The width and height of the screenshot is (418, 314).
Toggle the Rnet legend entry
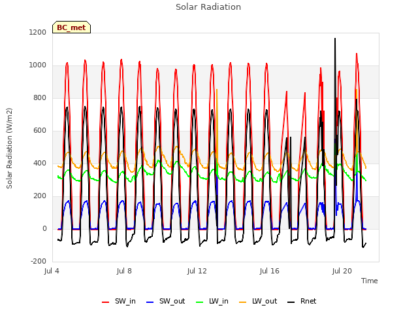(302, 302)
